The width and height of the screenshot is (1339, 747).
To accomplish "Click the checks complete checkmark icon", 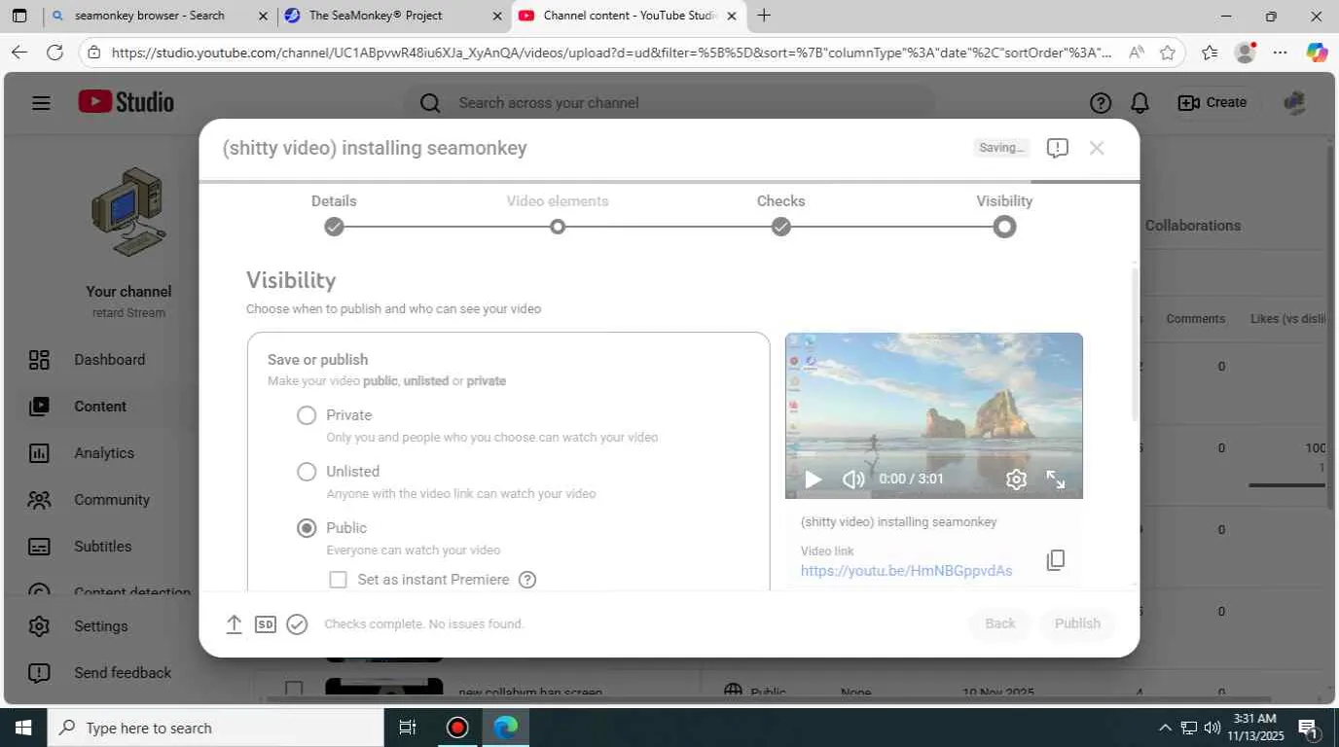I will [298, 624].
